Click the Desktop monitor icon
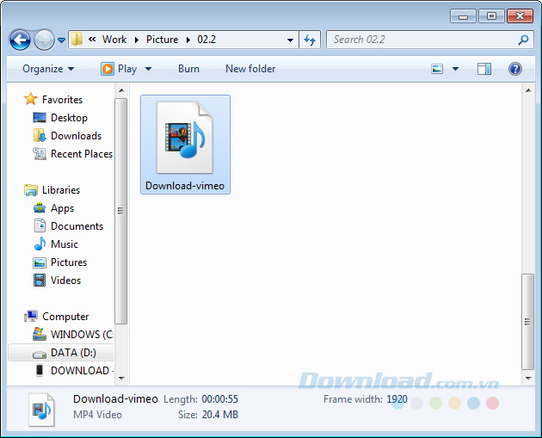 coord(40,118)
